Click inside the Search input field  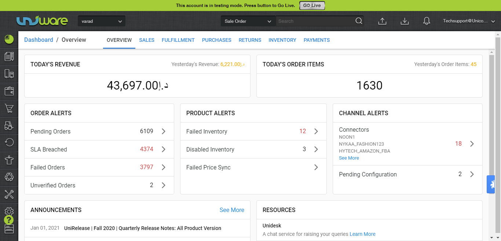coord(315,21)
